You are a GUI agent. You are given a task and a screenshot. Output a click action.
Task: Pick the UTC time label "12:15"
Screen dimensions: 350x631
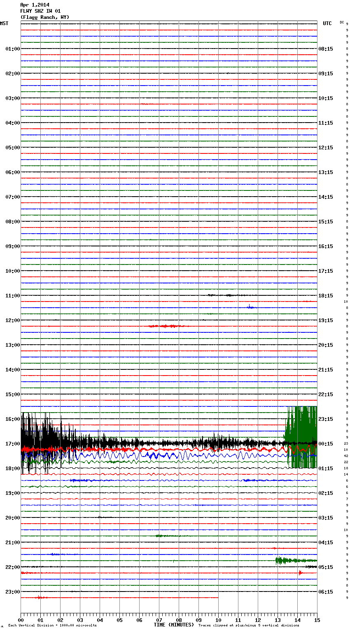click(326, 148)
